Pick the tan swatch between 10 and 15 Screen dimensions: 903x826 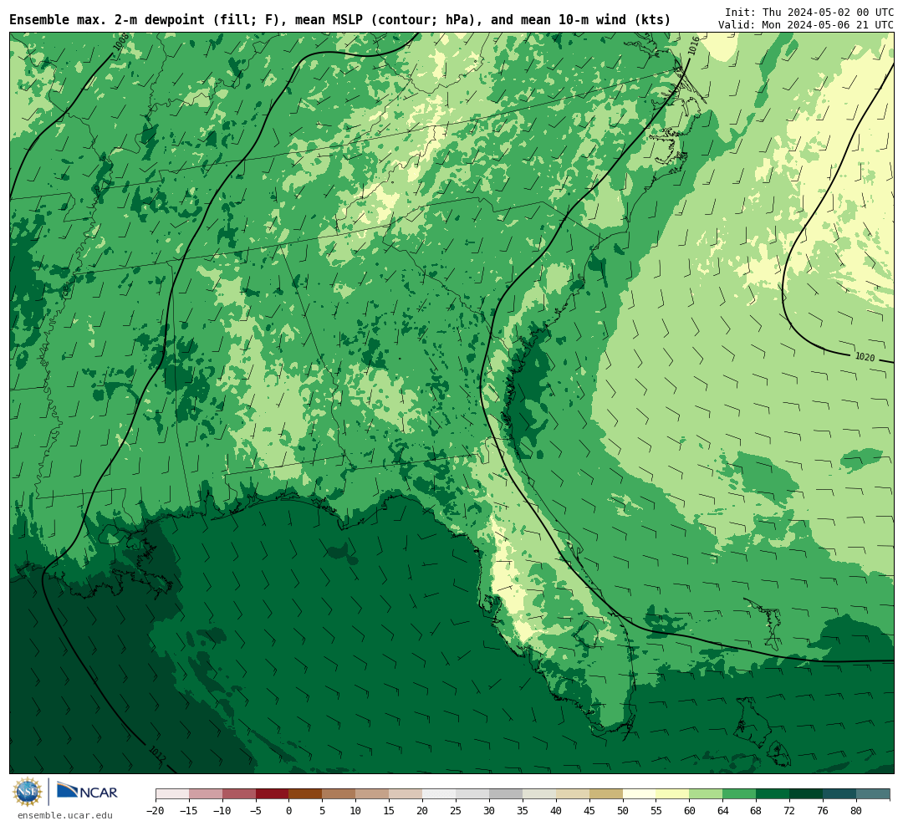pyautogui.click(x=373, y=793)
